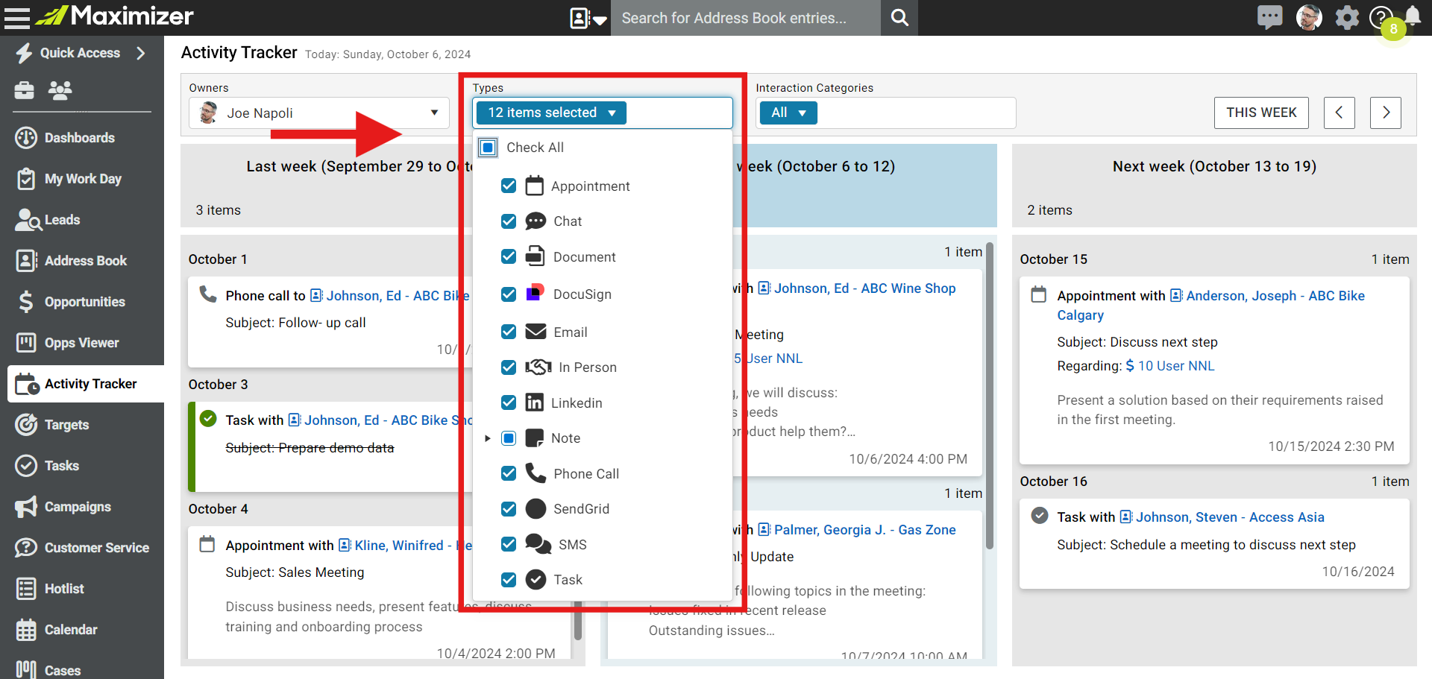Click the magnifier search button
This screenshot has height=679, width=1432.
(x=899, y=18)
